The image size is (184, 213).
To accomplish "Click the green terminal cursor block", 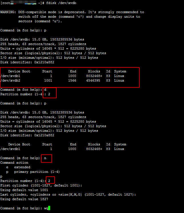I will 49,208.
